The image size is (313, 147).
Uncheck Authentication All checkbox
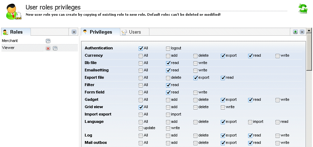(x=141, y=48)
